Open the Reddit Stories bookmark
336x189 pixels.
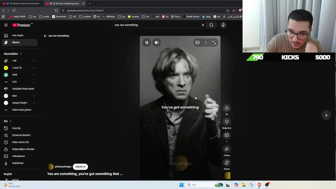coord(191,17)
